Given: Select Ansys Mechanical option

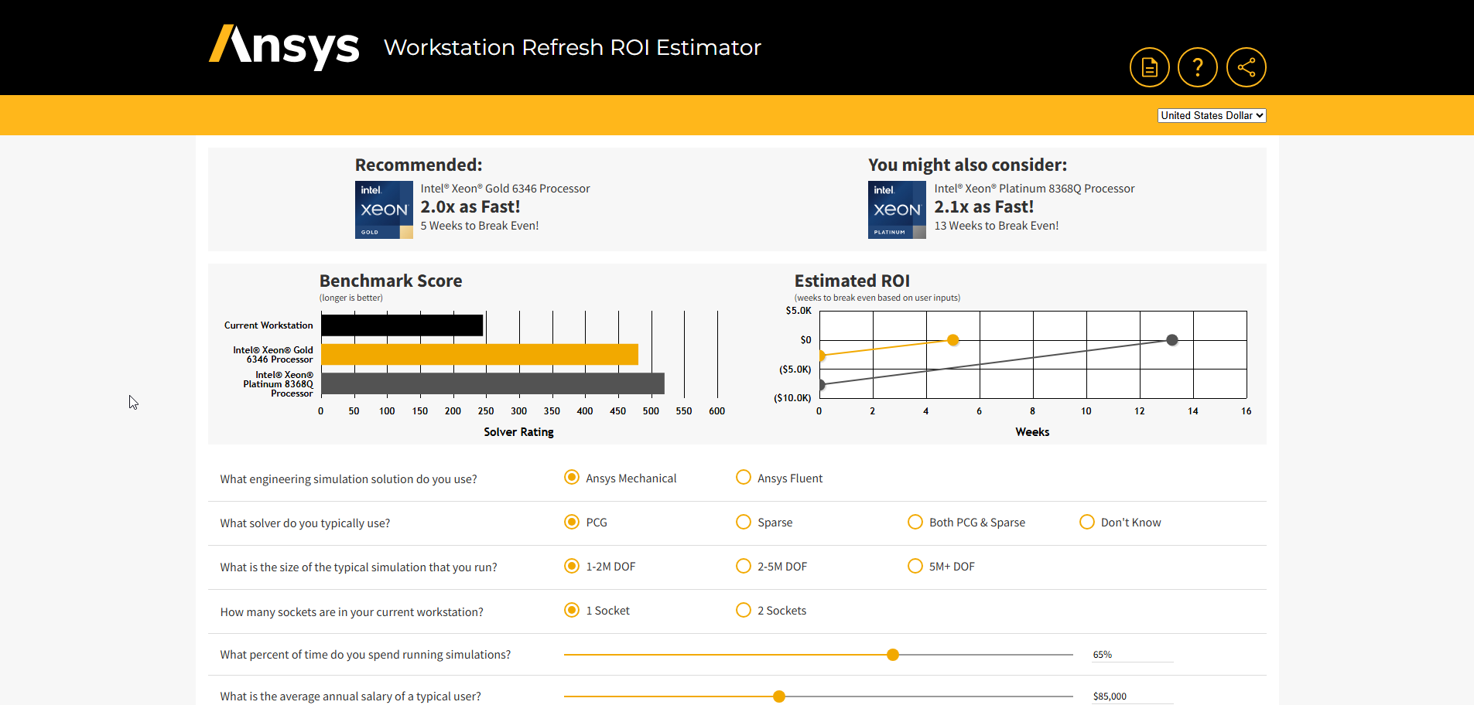Looking at the screenshot, I should click(x=572, y=477).
